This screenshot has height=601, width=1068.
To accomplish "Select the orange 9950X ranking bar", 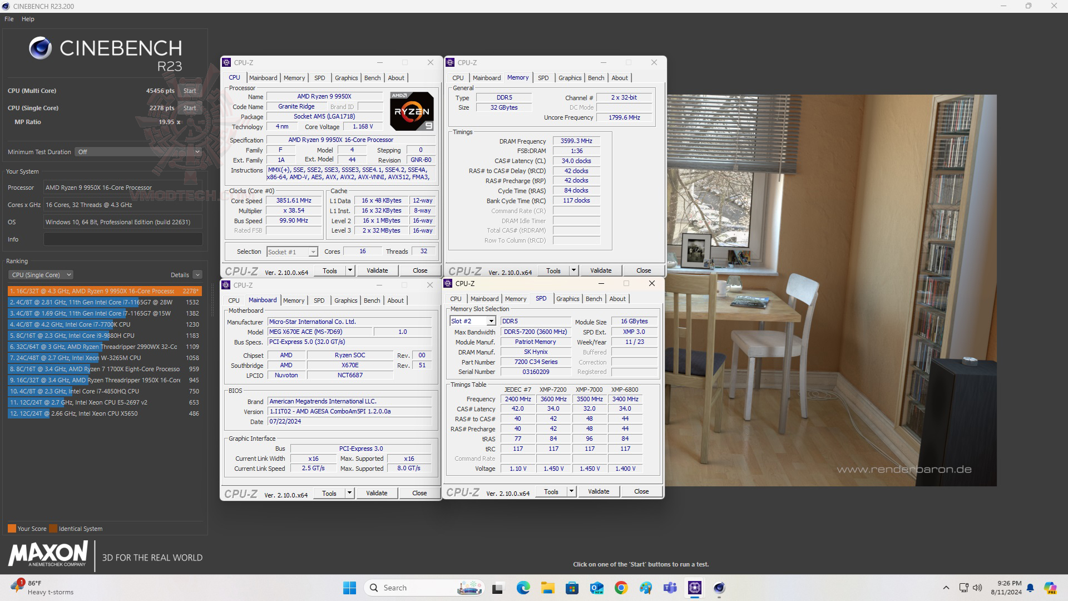I will pyautogui.click(x=104, y=291).
